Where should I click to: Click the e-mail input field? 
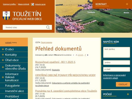(x=117, y=69)
